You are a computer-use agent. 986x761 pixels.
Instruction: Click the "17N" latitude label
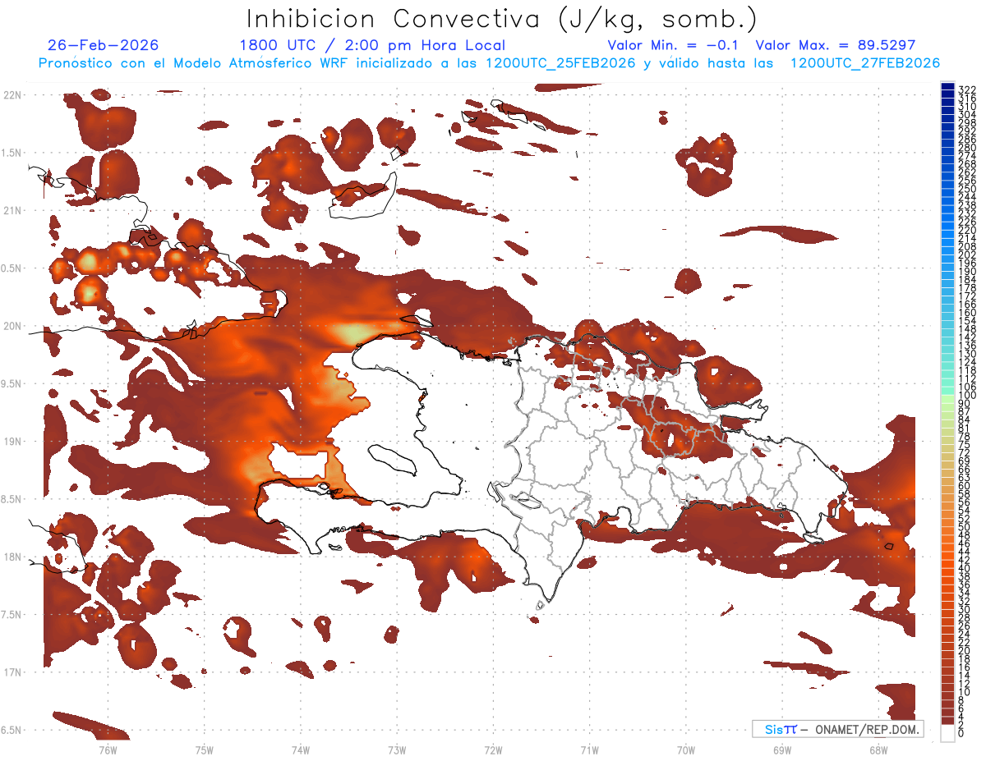click(13, 672)
